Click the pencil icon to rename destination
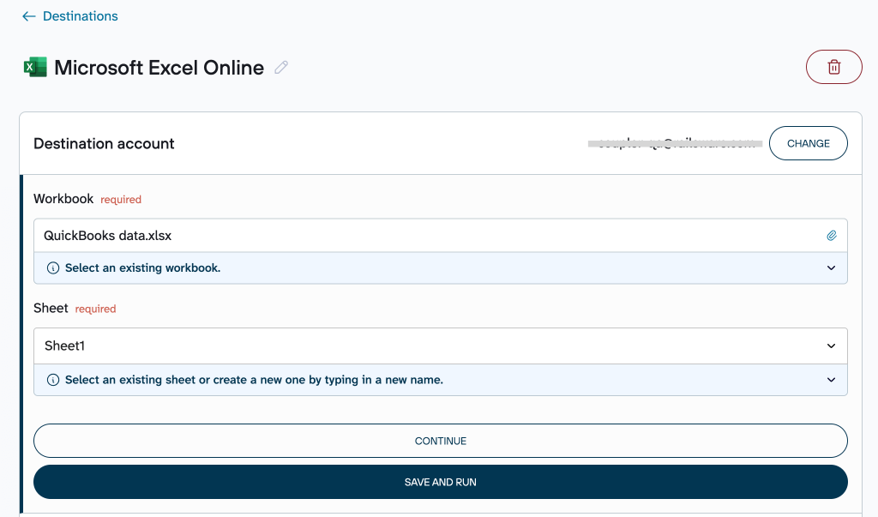 281,68
